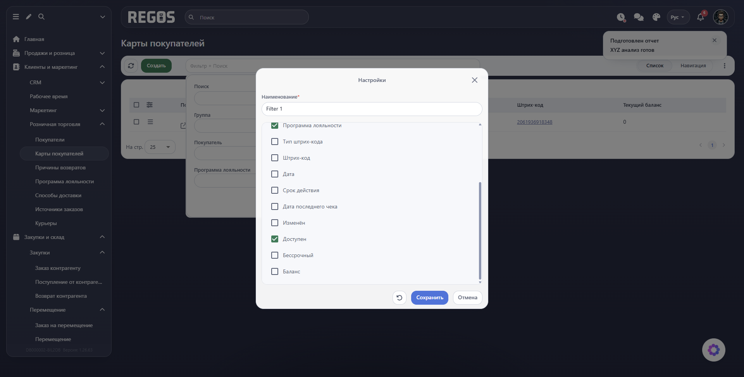Image resolution: width=744 pixels, height=377 pixels.
Task: Click the pencil edit icon in sidebar
Action: [x=29, y=17]
